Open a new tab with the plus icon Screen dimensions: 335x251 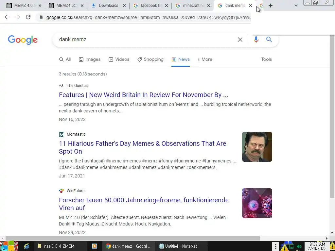271,6
